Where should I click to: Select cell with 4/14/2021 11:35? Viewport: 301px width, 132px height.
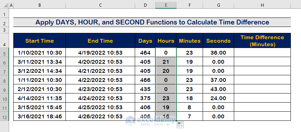tap(40, 98)
